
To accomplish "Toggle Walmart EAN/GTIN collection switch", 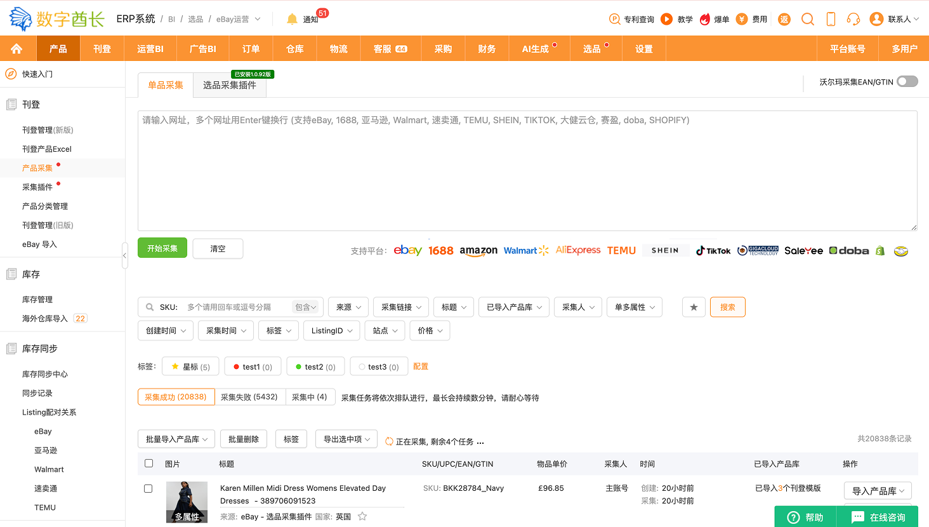I will coord(907,81).
